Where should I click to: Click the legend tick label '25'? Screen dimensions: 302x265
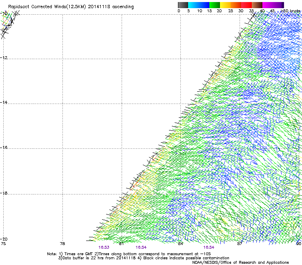231,11
